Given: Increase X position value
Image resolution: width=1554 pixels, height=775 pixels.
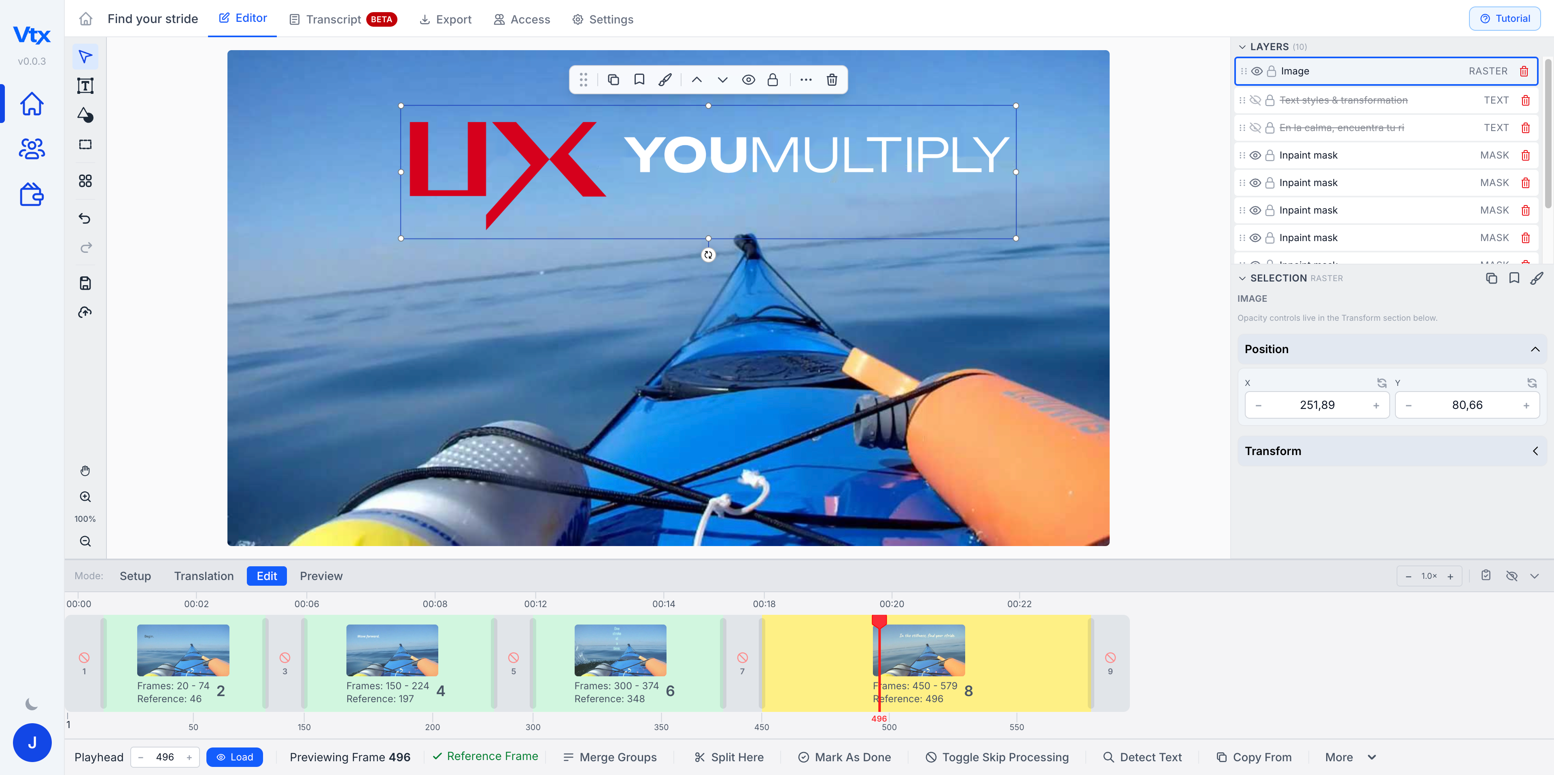Looking at the screenshot, I should [1376, 405].
